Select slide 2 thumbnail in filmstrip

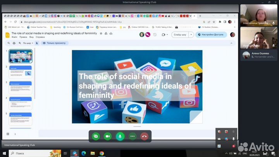21,72
